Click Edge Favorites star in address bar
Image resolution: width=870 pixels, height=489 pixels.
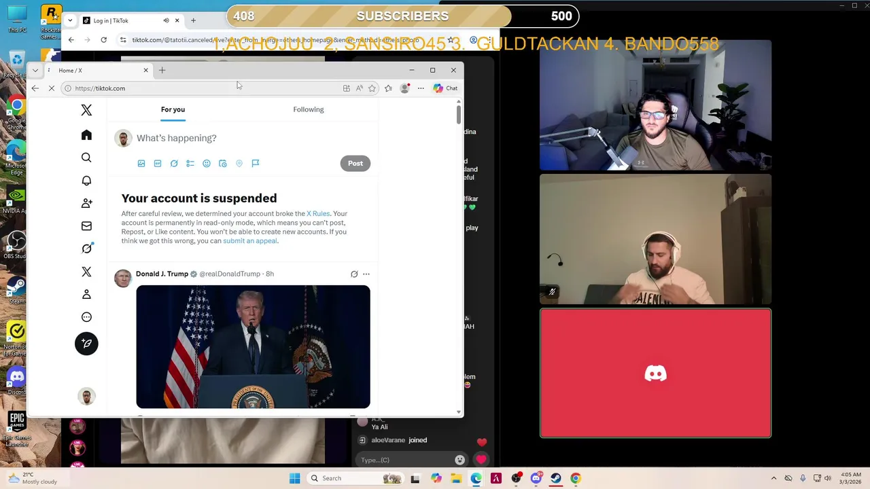pyautogui.click(x=372, y=88)
